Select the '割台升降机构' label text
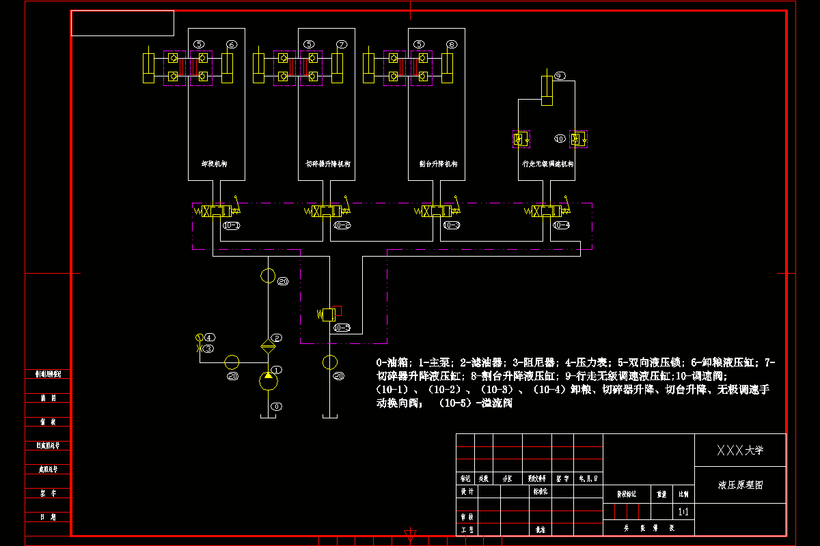 coord(438,164)
